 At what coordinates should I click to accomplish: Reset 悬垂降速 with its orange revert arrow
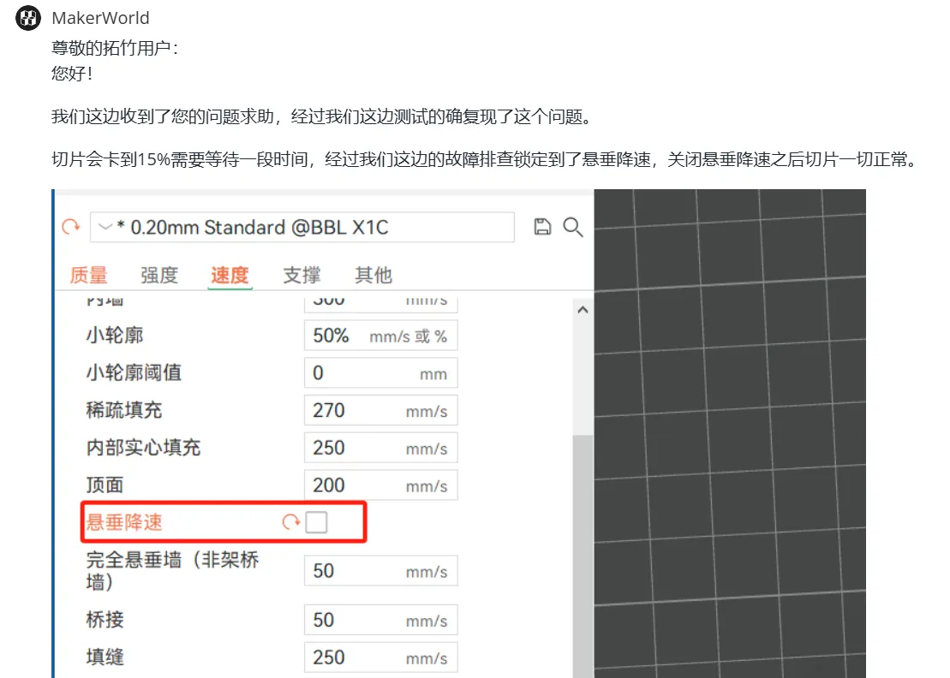[x=290, y=522]
